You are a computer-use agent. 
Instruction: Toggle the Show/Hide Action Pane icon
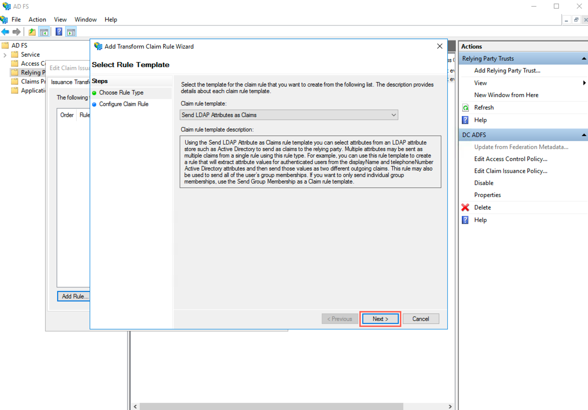[71, 31]
